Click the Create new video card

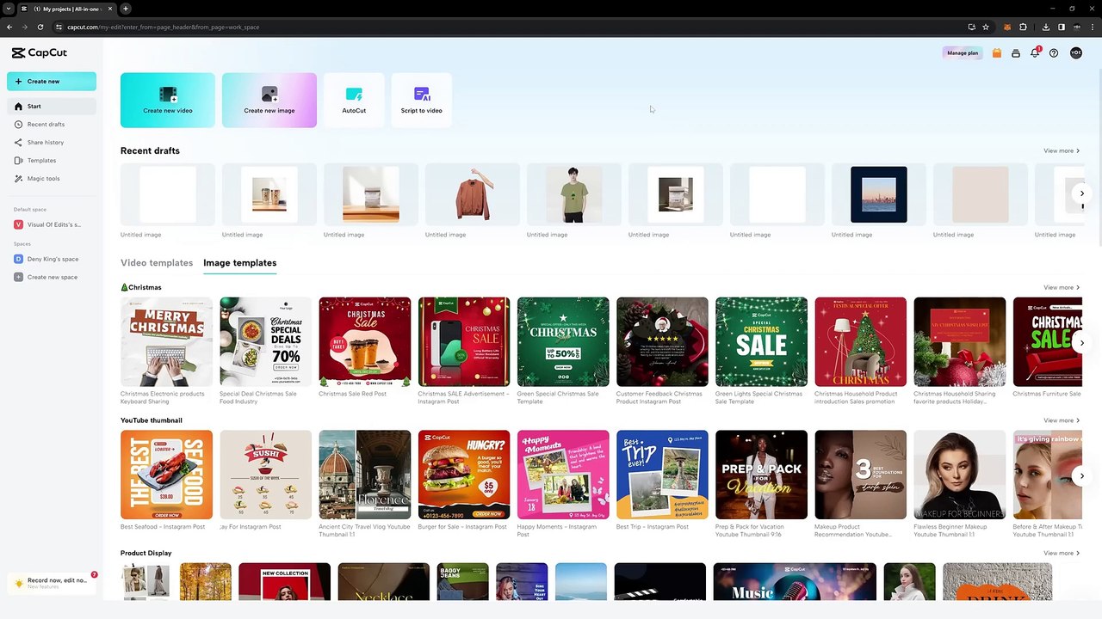click(x=168, y=100)
